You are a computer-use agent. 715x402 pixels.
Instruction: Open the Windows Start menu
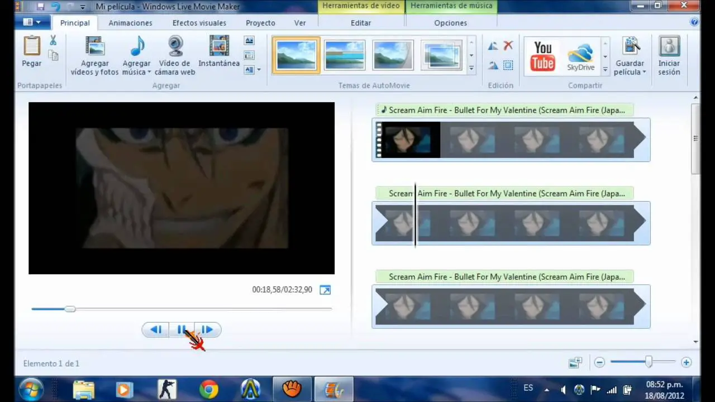(x=31, y=389)
